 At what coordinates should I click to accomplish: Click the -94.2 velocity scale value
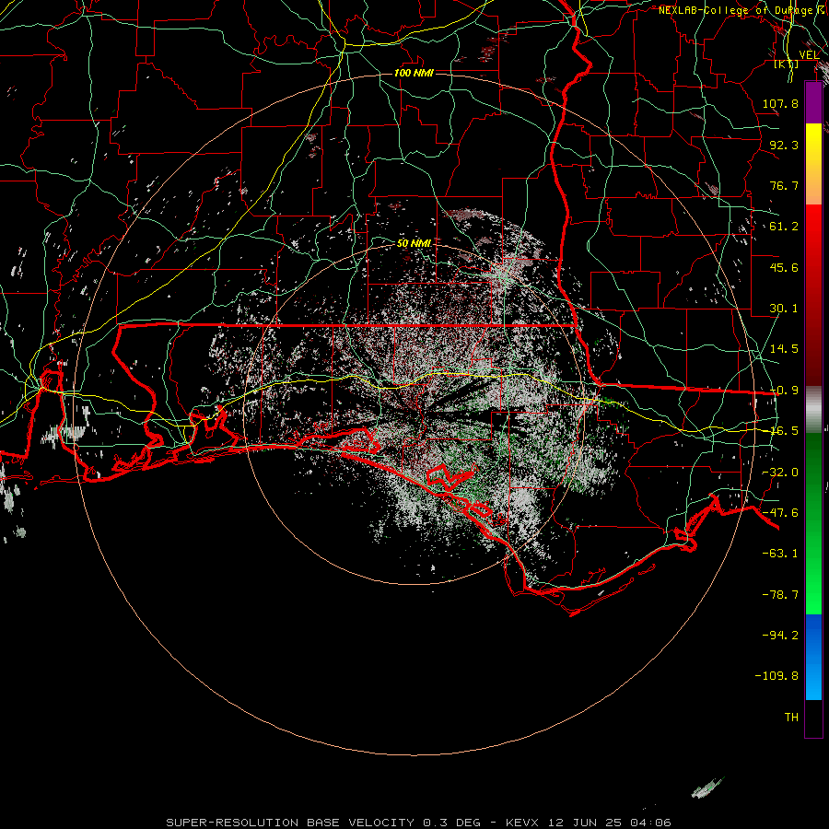pyautogui.click(x=780, y=636)
